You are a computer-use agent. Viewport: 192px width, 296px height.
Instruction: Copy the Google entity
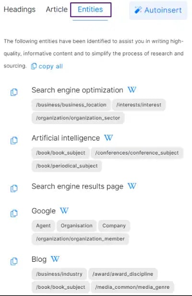(14, 213)
